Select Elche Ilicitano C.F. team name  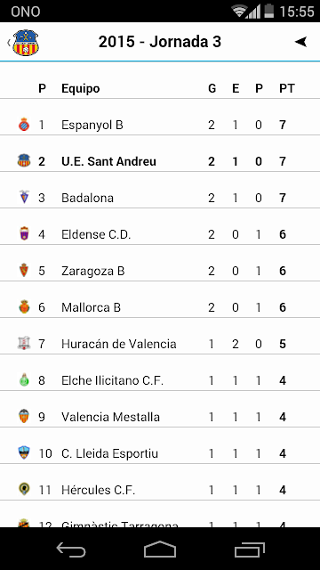point(113,380)
